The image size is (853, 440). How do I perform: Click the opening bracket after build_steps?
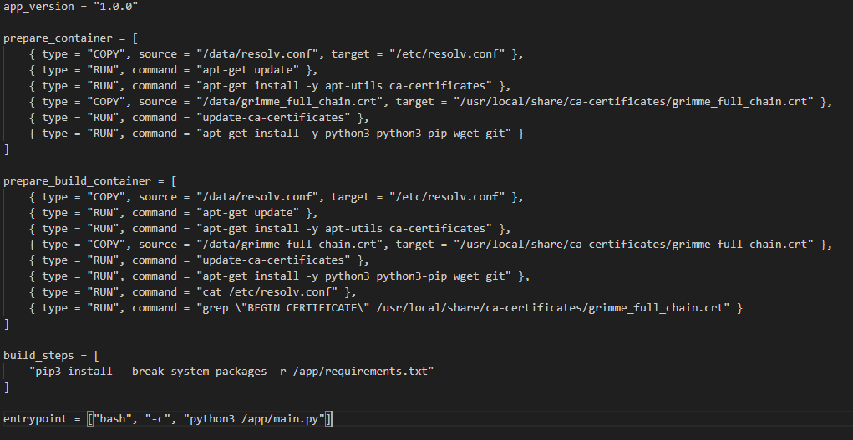96,356
